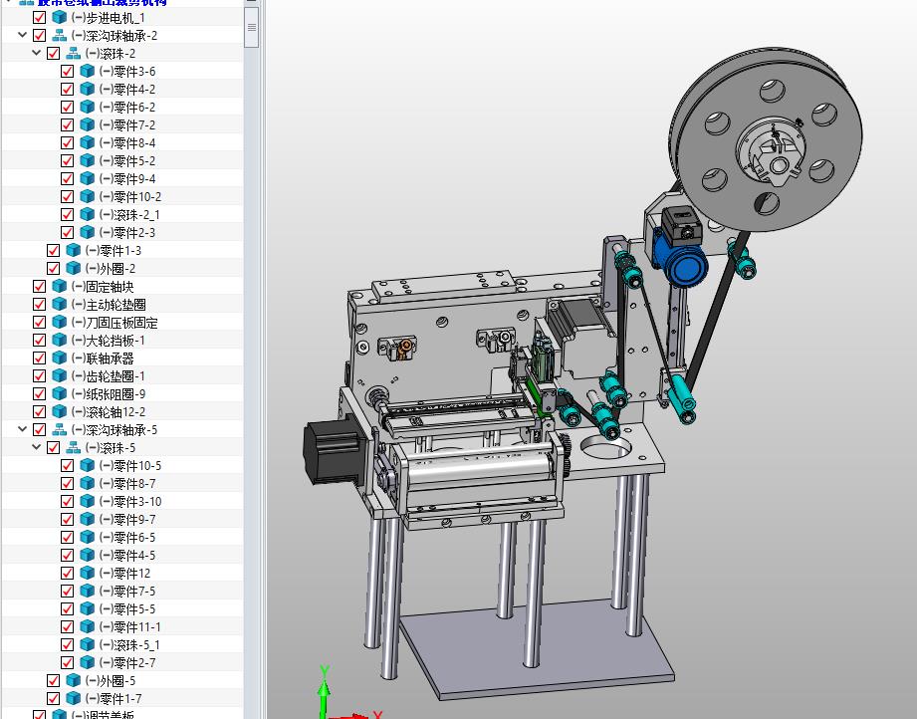The image size is (917, 719).
Task: Click the black stepper motor on the model
Action: tap(333, 453)
